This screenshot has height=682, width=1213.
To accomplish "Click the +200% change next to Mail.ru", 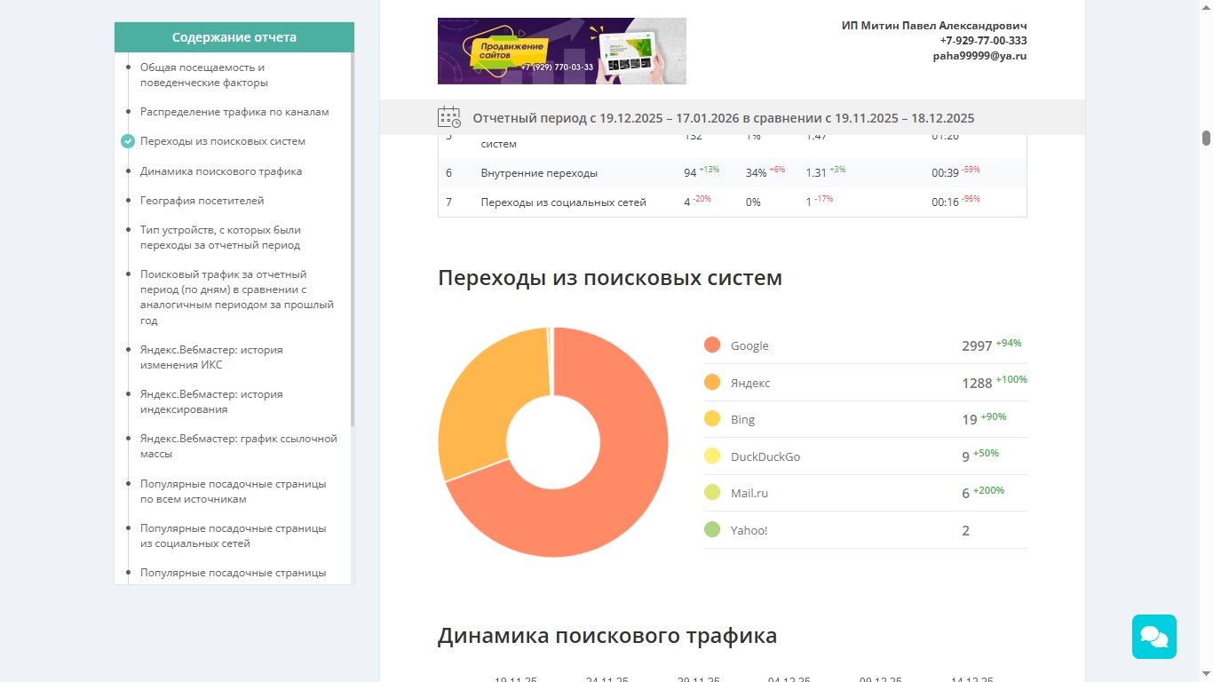I will (x=988, y=490).
